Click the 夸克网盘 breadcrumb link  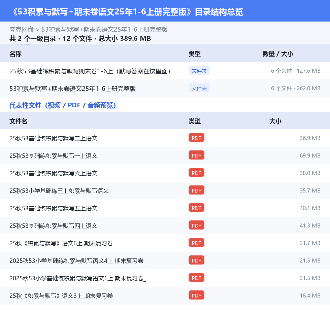tap(22, 29)
